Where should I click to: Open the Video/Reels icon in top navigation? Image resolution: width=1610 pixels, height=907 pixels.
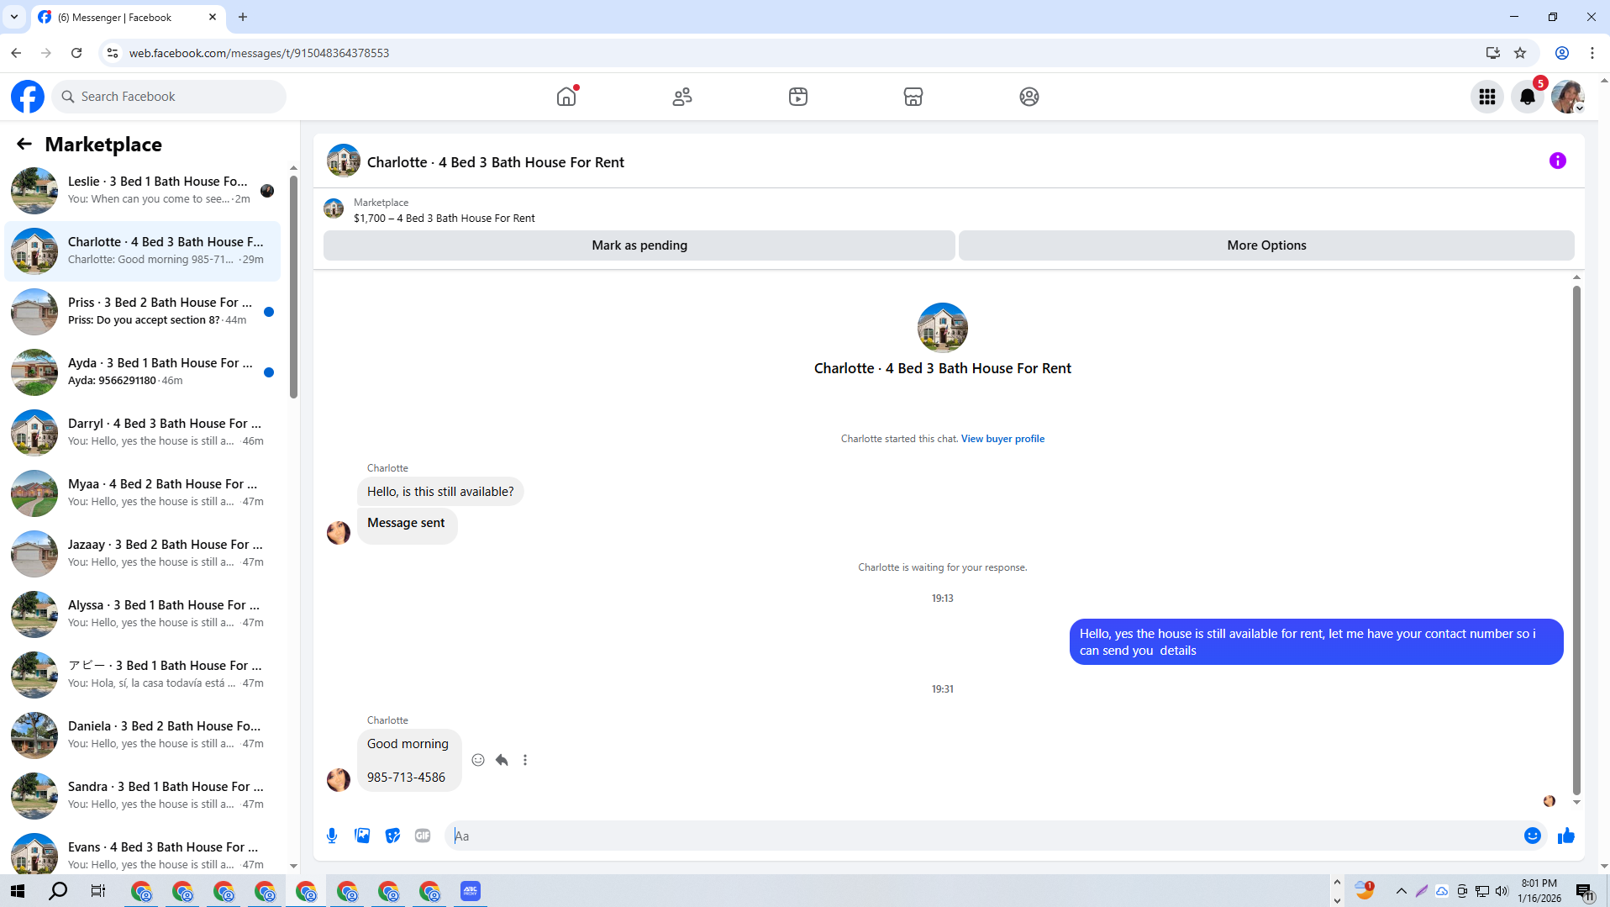(798, 97)
